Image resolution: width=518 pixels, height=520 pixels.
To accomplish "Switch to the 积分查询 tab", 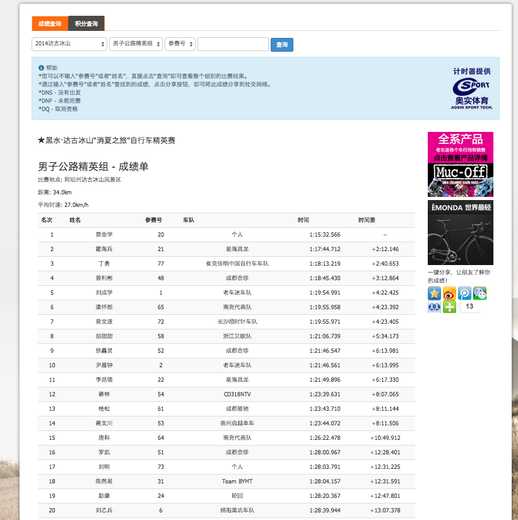I will click(x=86, y=23).
